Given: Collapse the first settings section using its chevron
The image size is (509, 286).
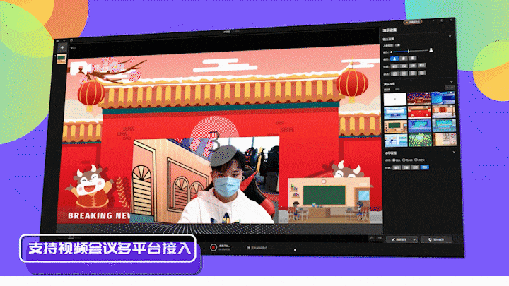Looking at the screenshot, I should point(450,36).
